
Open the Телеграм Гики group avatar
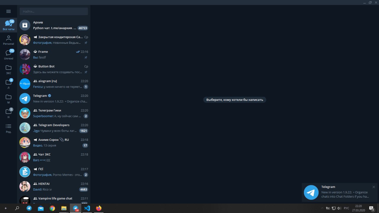tap(25, 113)
